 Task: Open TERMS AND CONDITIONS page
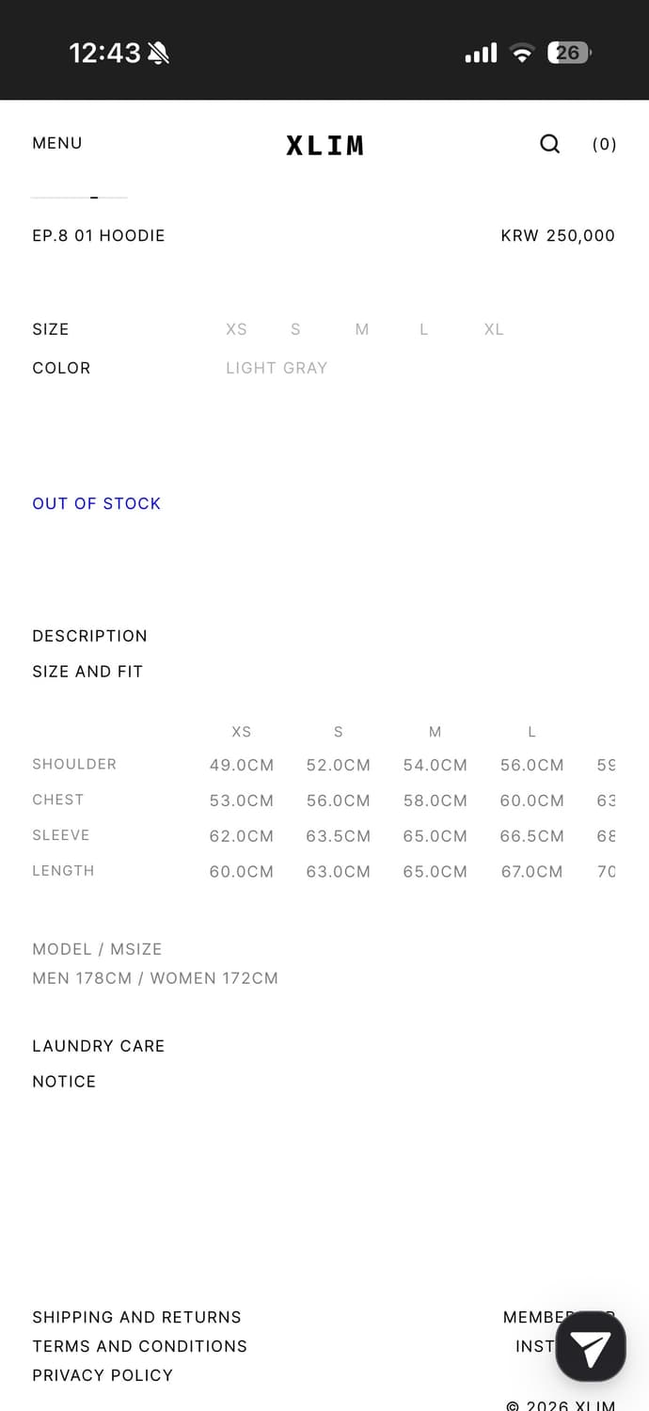(x=139, y=1346)
